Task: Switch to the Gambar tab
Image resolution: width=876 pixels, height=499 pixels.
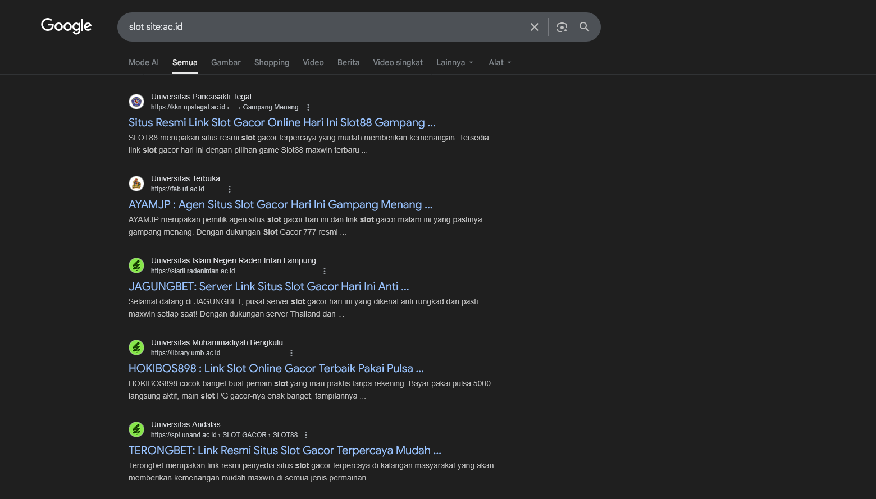Action: (226, 62)
